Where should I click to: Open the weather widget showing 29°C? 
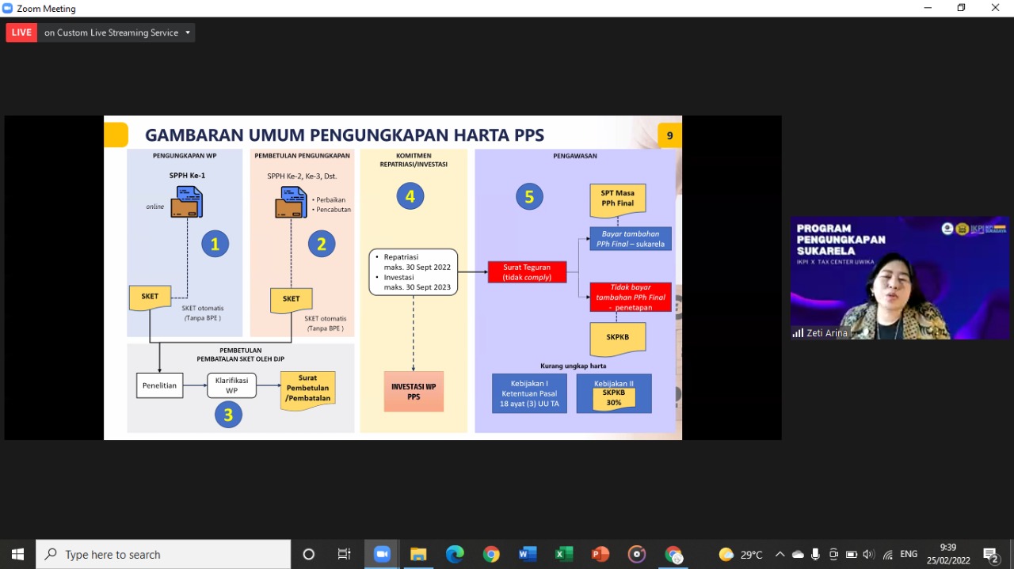coord(741,555)
